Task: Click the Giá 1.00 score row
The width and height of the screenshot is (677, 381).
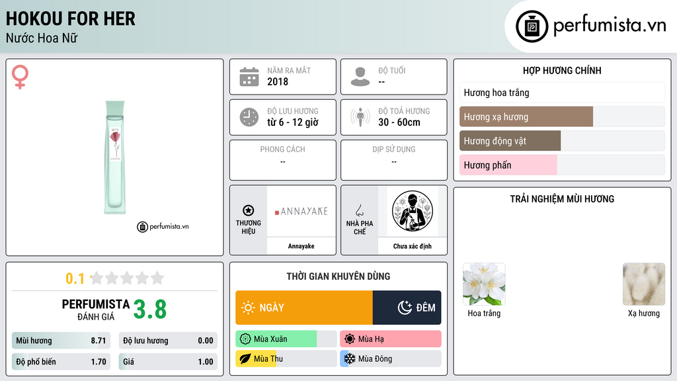Action: tap(168, 362)
